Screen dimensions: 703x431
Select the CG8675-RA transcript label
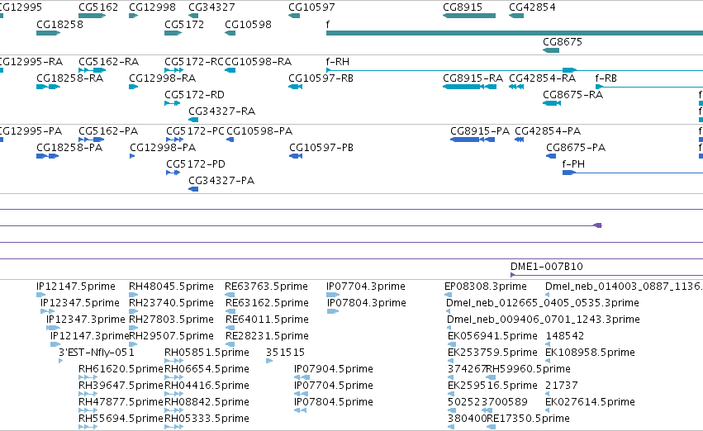click(573, 94)
